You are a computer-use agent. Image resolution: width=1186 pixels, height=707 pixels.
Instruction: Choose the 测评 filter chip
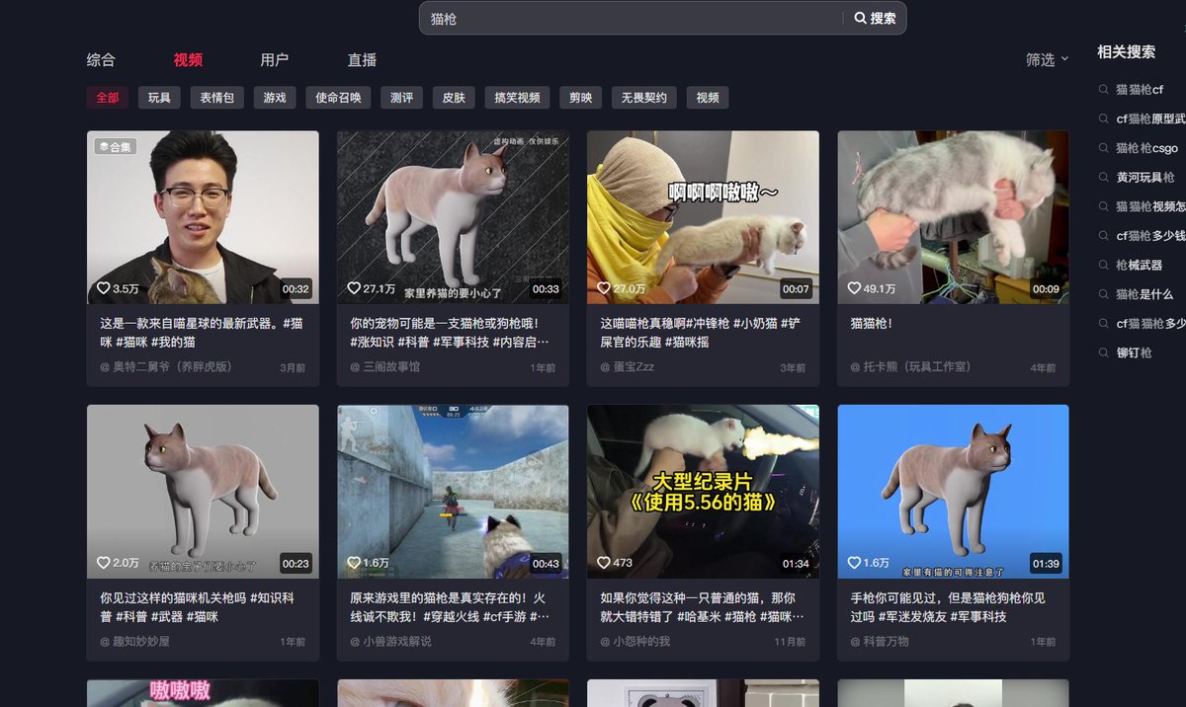[402, 98]
